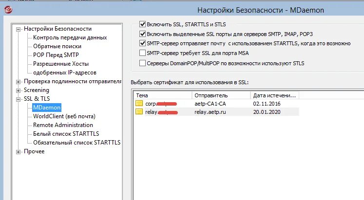Select 'Настройки Безопасности' root tree label
Image resolution: width=364 pixels, height=200 pixels.
(x=57, y=29)
